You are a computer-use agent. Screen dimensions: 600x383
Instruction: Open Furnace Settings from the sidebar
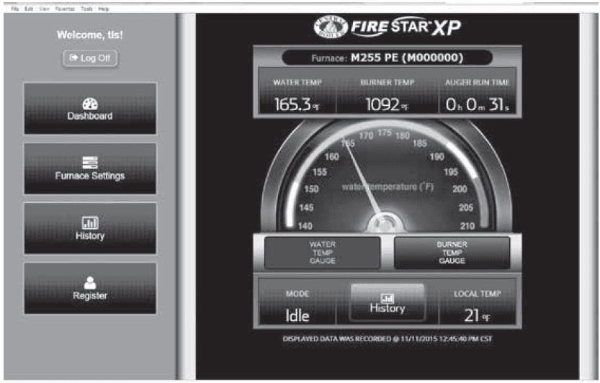(90, 168)
